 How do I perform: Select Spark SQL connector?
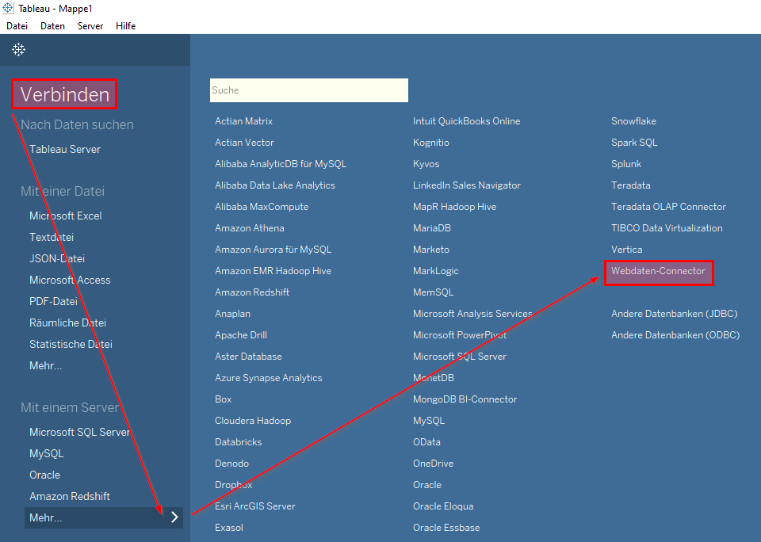[x=634, y=142]
